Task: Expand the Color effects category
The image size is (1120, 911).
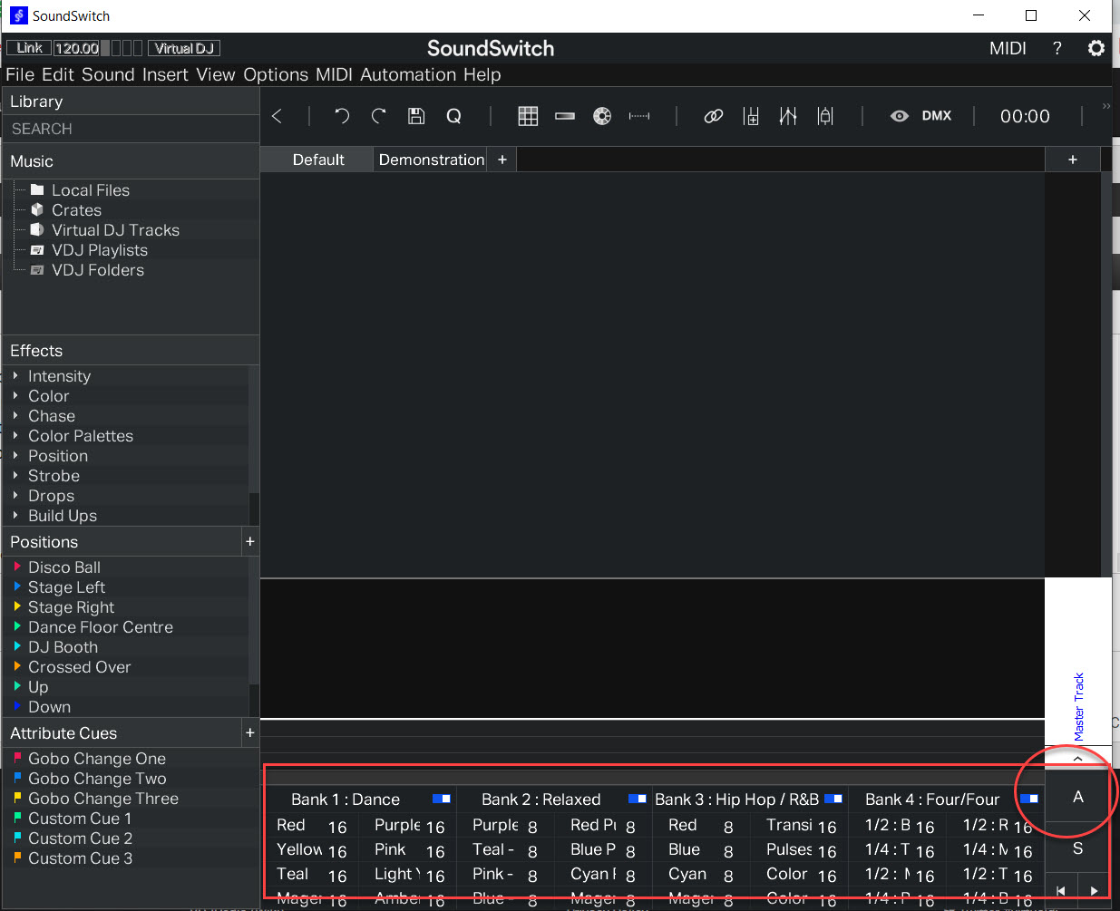Action: coord(15,395)
